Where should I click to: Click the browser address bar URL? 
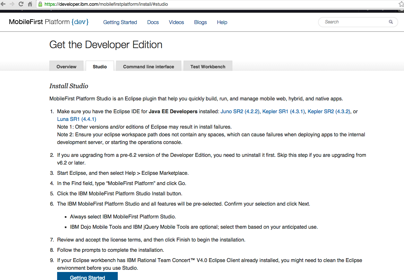[x=106, y=4]
